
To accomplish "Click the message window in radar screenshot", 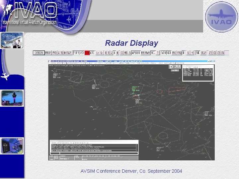I will point(94,147).
